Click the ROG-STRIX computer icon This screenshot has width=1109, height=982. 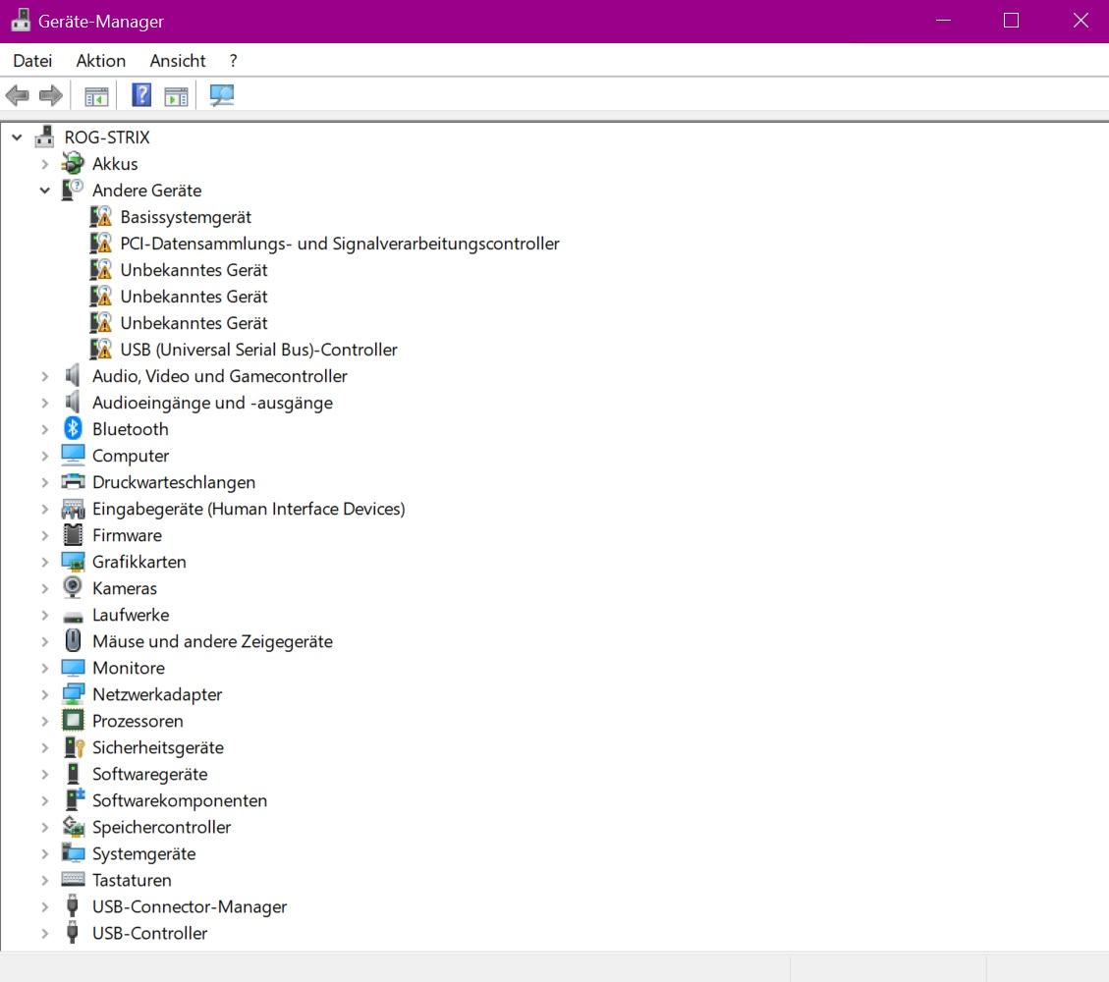click(44, 136)
